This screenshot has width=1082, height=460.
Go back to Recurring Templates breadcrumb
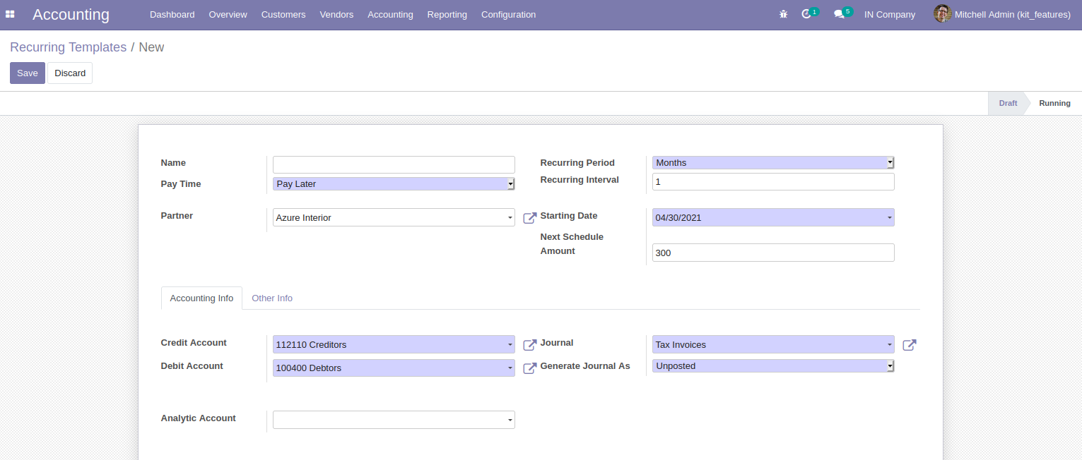point(68,47)
